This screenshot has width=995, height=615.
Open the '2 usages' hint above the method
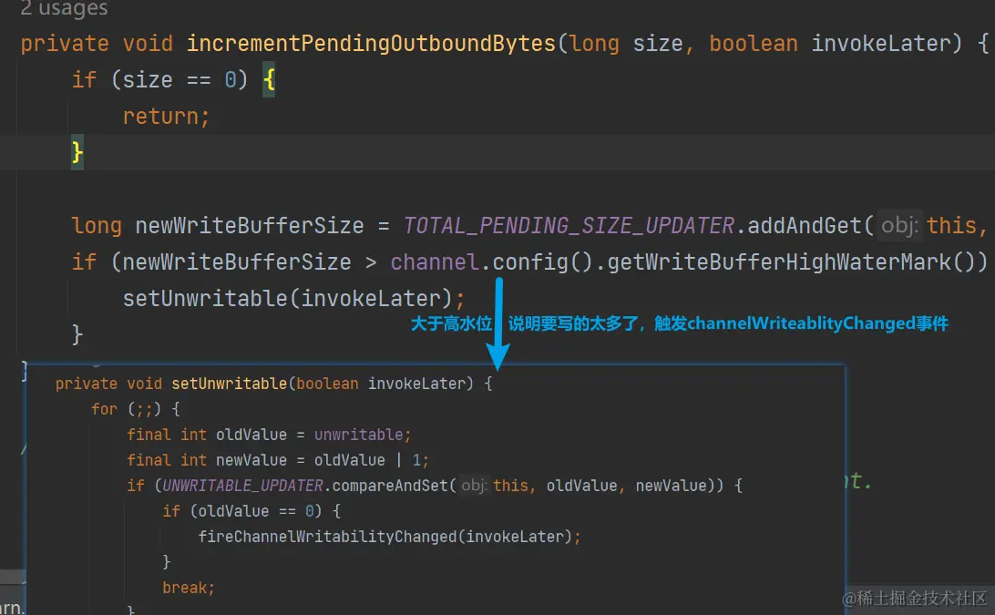coord(64,9)
